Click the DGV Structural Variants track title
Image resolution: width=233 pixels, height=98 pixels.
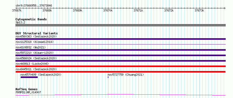37,33
